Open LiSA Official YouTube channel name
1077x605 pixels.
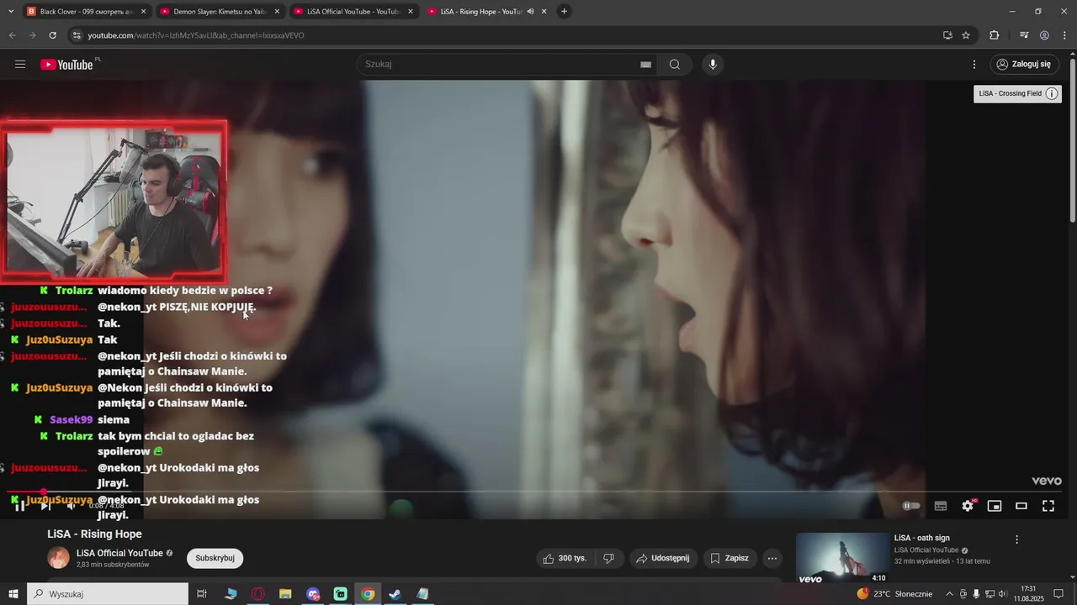coord(119,553)
